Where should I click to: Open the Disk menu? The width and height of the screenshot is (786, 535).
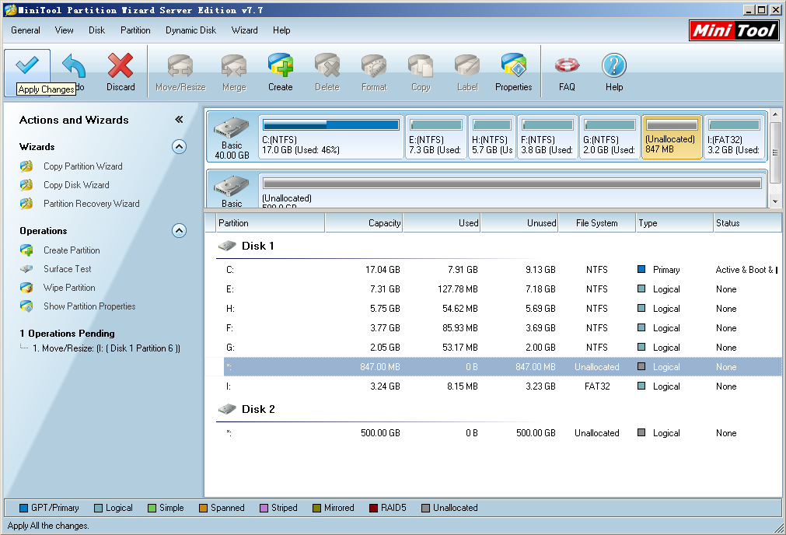click(x=96, y=30)
